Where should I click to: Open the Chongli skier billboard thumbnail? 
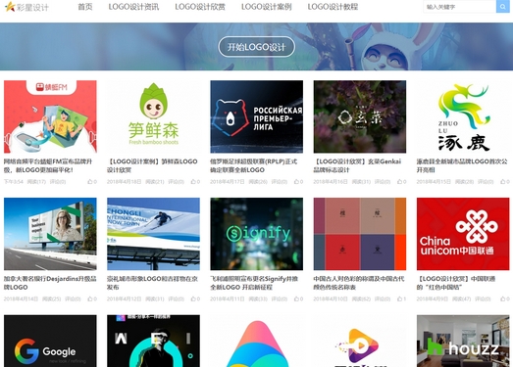click(x=153, y=234)
